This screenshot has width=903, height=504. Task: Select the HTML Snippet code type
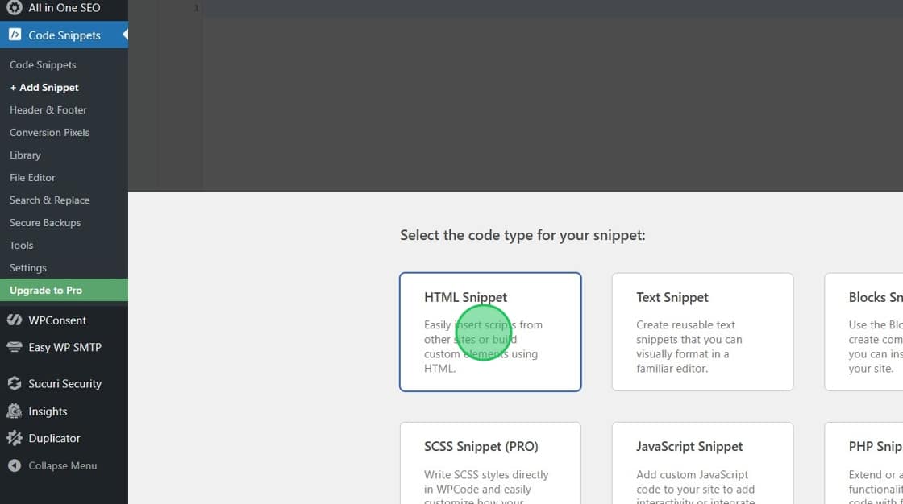pyautogui.click(x=490, y=332)
